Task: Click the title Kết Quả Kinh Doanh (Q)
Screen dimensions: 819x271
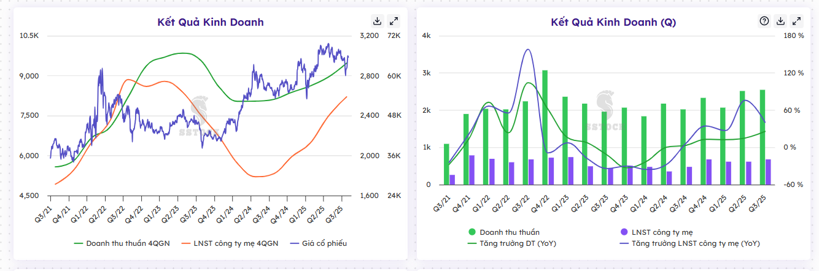Action: (613, 22)
